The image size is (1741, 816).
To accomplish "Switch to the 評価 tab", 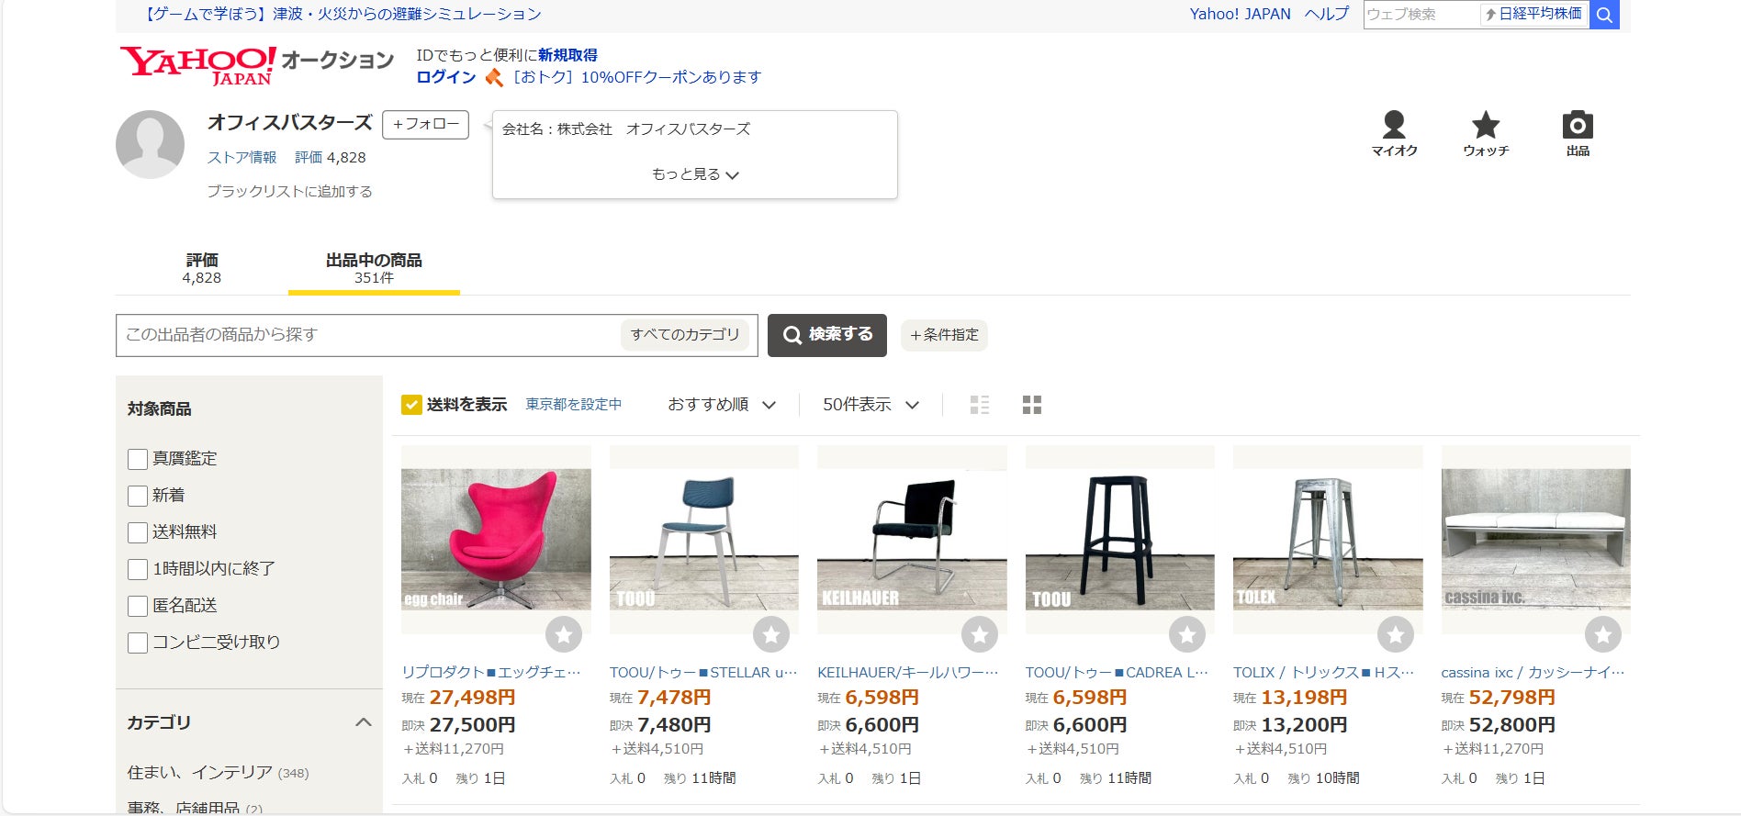I will point(202,268).
